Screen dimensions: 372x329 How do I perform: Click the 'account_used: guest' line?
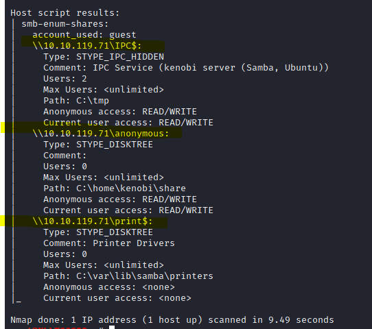click(84, 35)
